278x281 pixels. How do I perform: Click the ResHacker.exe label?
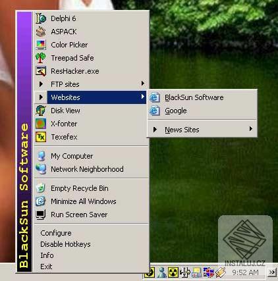pos(75,71)
